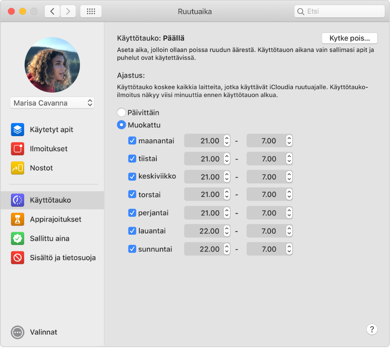This screenshot has height=348, width=390.
Task: Click the green Sallittu aina checkmark icon
Action: [17, 238]
